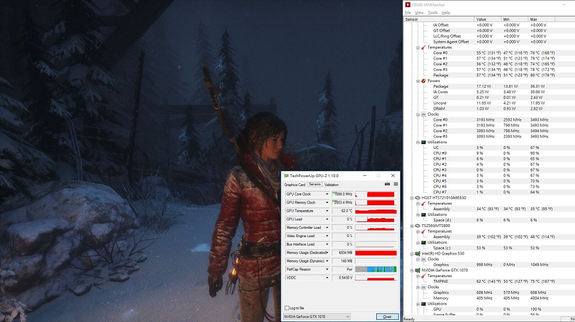Click the Max column header
The image size is (575, 322).
542,19
